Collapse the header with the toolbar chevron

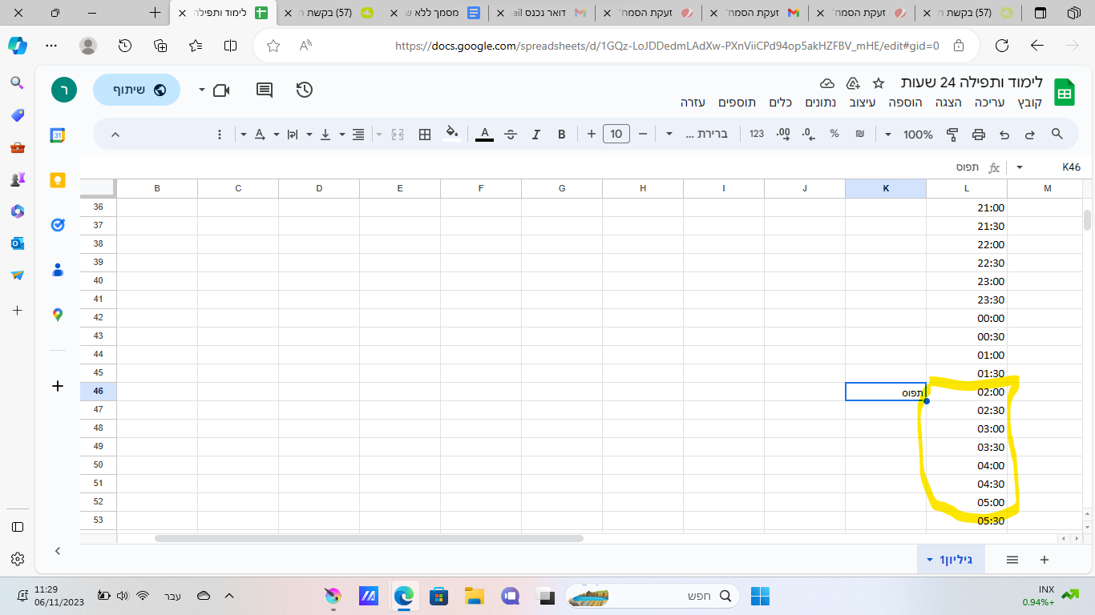pos(115,134)
